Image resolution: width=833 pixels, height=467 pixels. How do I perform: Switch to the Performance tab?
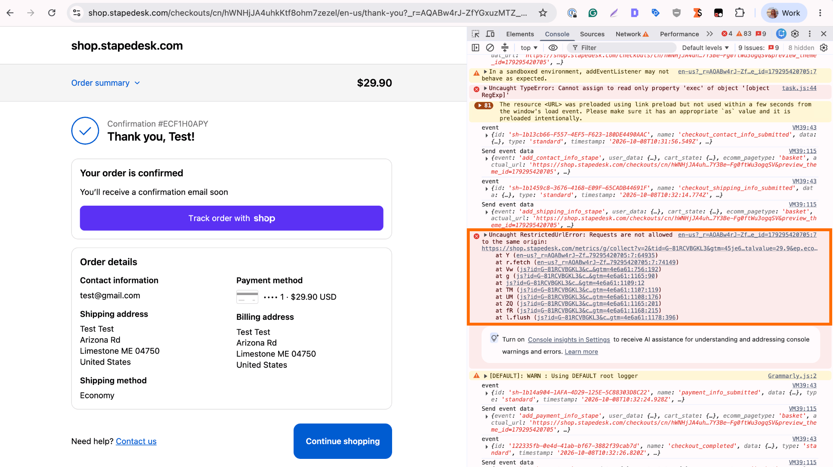click(679, 34)
